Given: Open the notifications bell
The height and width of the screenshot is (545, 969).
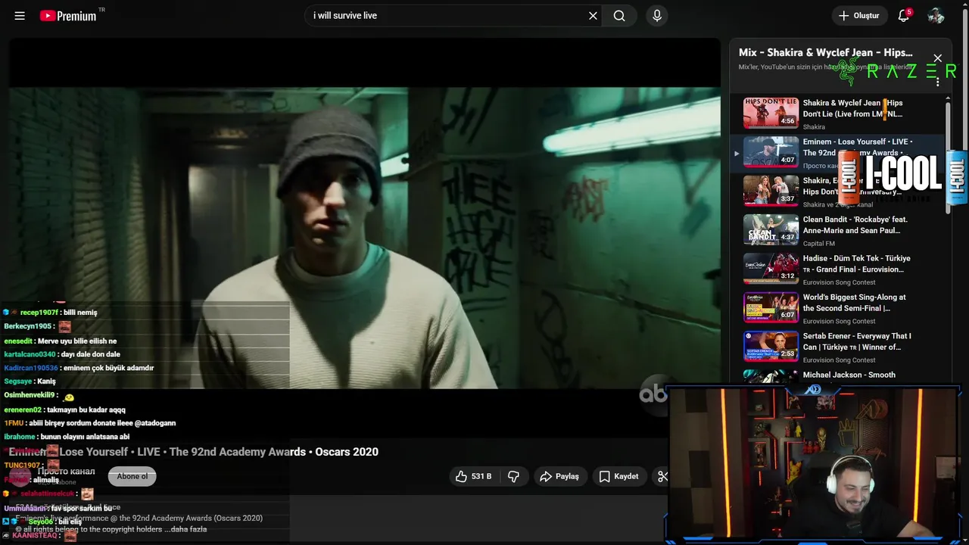Looking at the screenshot, I should tap(903, 16).
